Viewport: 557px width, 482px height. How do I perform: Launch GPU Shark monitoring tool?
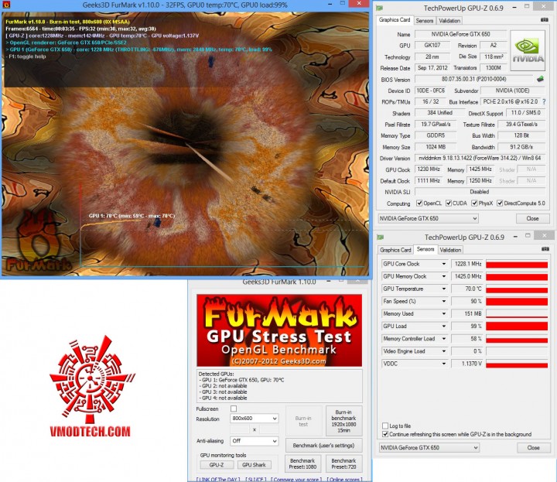254,465
